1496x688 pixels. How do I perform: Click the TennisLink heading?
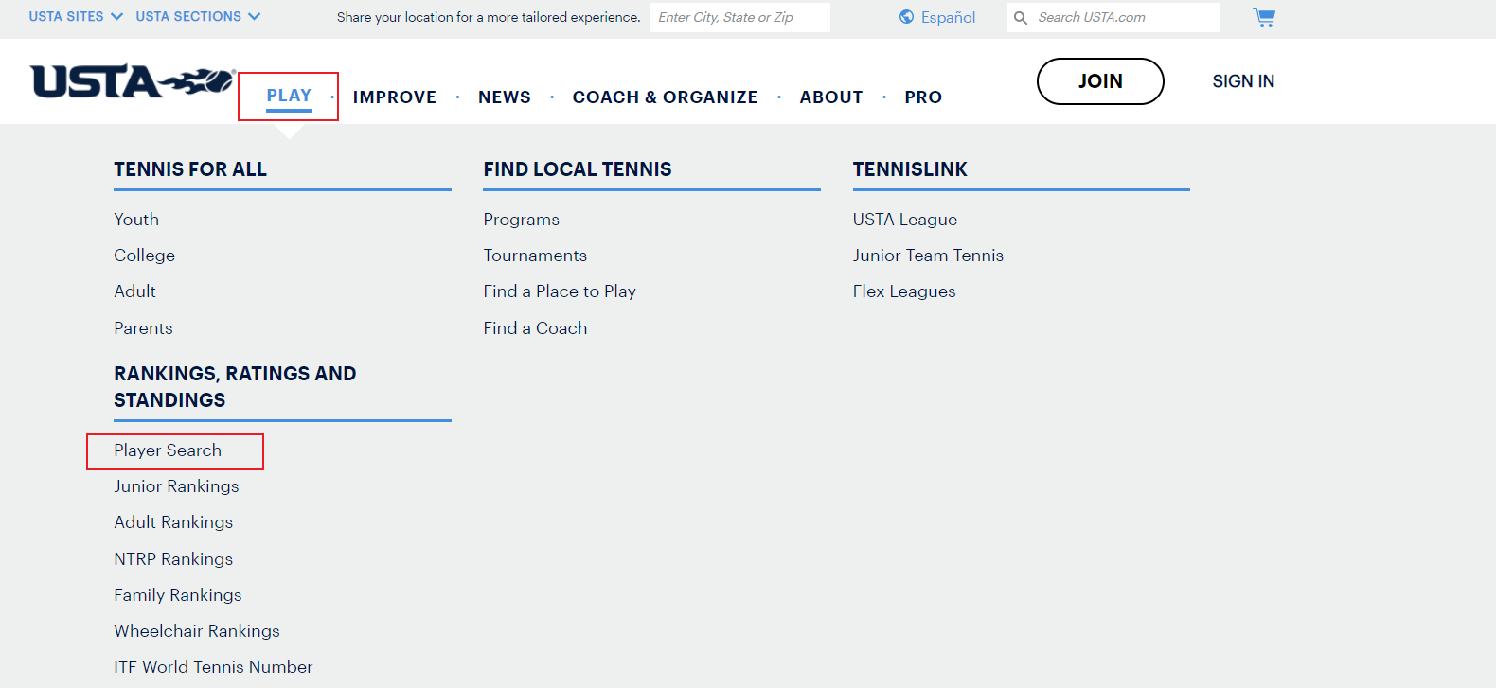click(910, 169)
